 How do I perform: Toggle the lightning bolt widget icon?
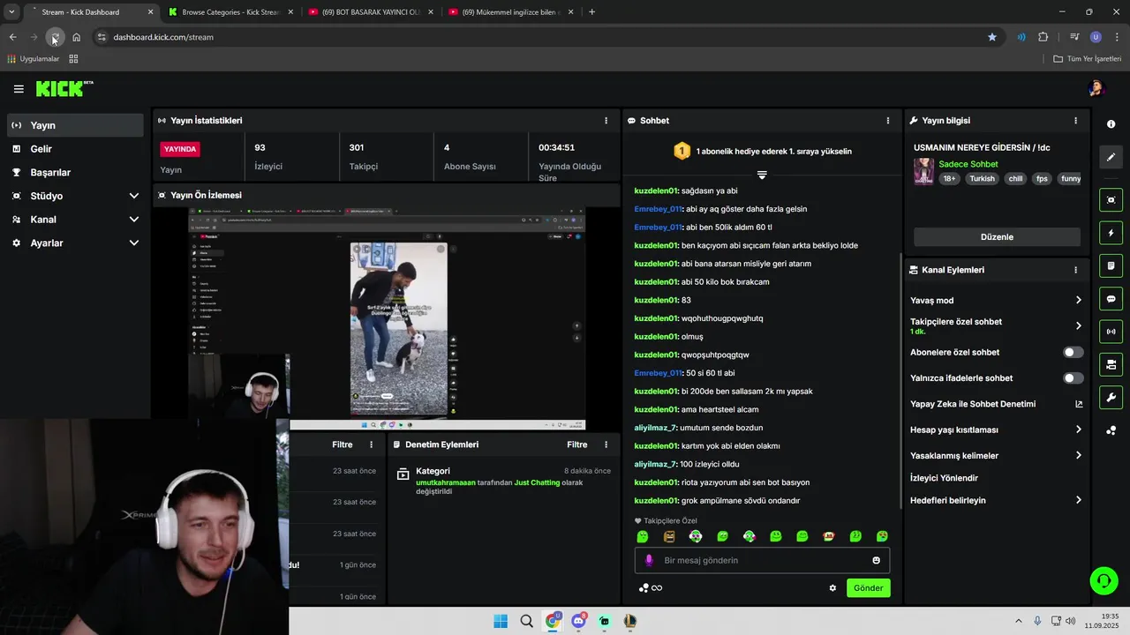tap(1111, 233)
